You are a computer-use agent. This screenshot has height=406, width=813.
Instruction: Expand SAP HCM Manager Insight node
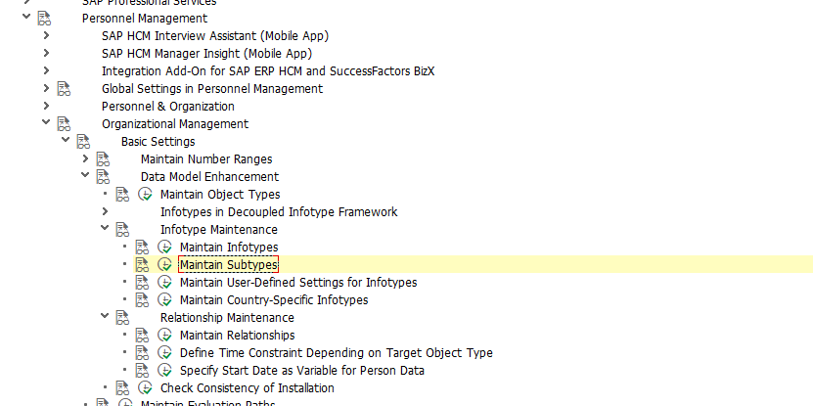[x=46, y=53]
